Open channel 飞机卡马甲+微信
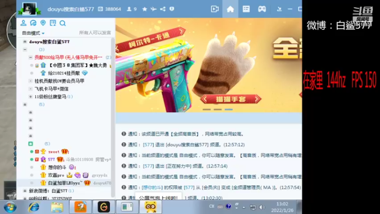Image resolution: width=380 pixels, height=214 pixels. click(x=51, y=89)
